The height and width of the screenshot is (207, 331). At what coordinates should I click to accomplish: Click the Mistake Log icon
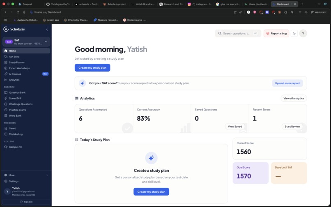pos(6,134)
